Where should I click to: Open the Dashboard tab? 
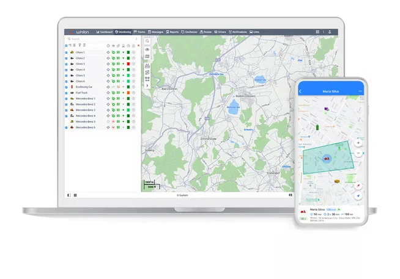coord(105,32)
